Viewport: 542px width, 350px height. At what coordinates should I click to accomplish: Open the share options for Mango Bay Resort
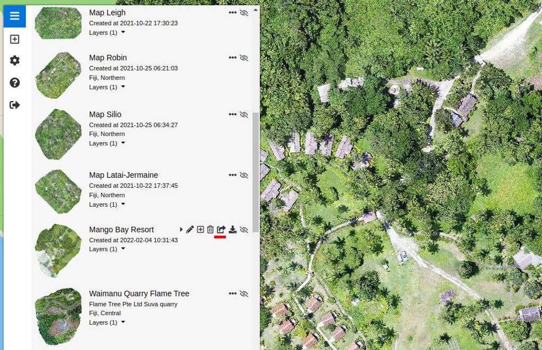pyautogui.click(x=221, y=229)
